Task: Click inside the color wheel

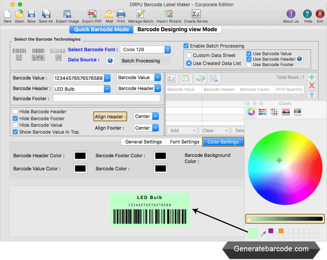Action: coord(285,168)
